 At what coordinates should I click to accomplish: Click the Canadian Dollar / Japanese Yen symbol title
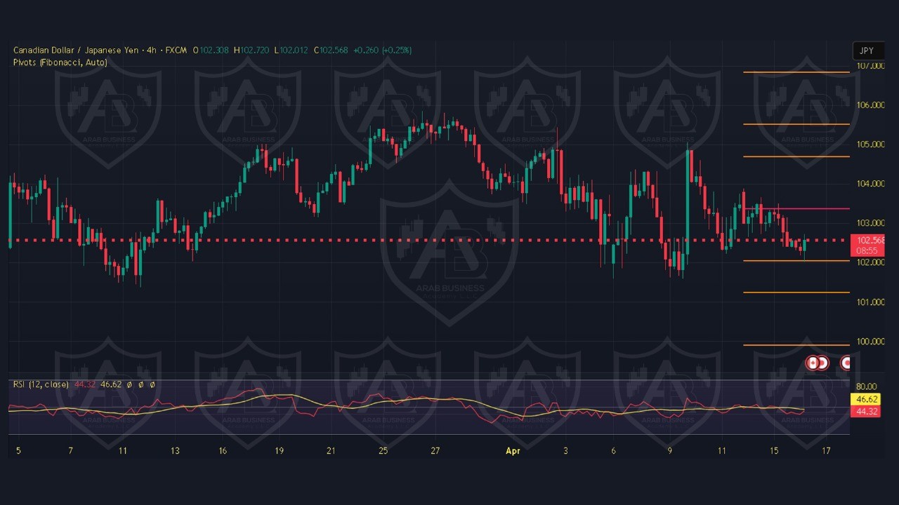(75, 50)
